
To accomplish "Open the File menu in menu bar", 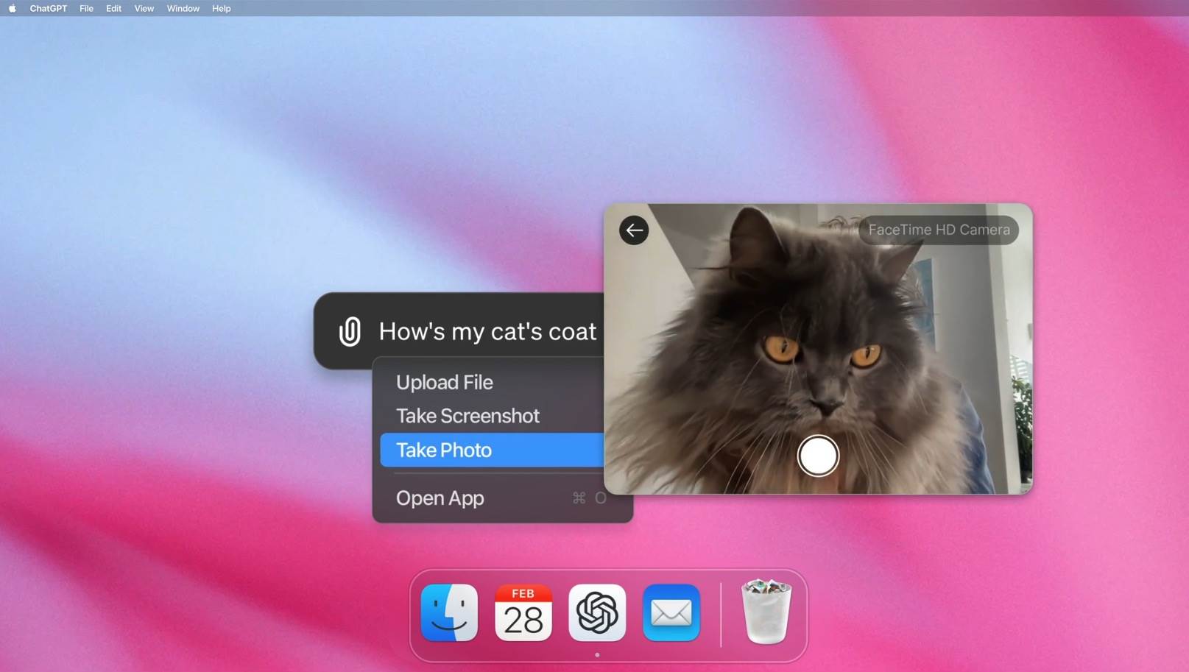I will tap(86, 8).
